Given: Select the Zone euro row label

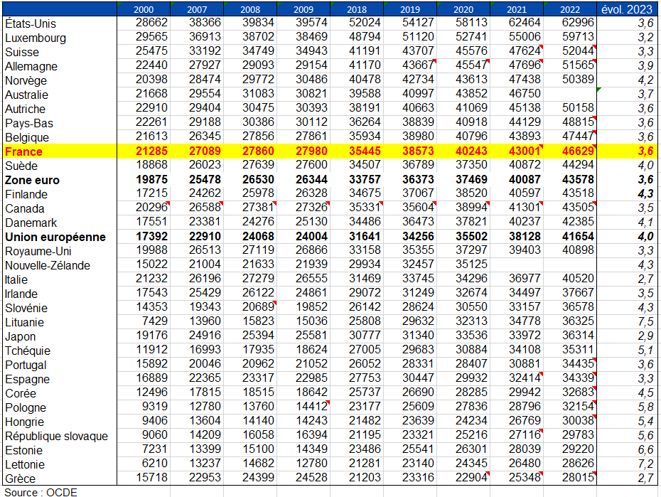Looking at the screenshot, I should (32, 180).
